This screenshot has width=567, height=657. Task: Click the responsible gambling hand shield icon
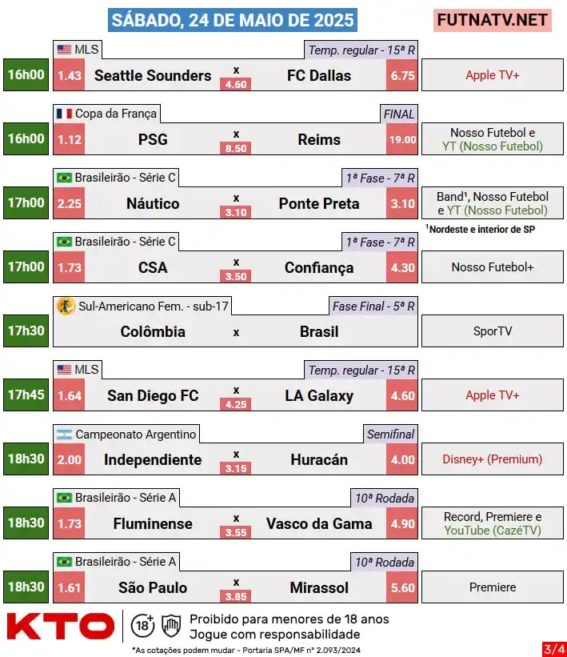click(x=171, y=626)
